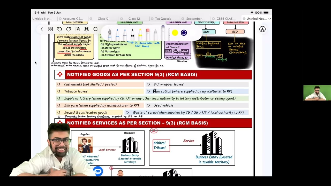Open search with the magnifier icon
The image size is (331, 186).
click(x=95, y=29)
